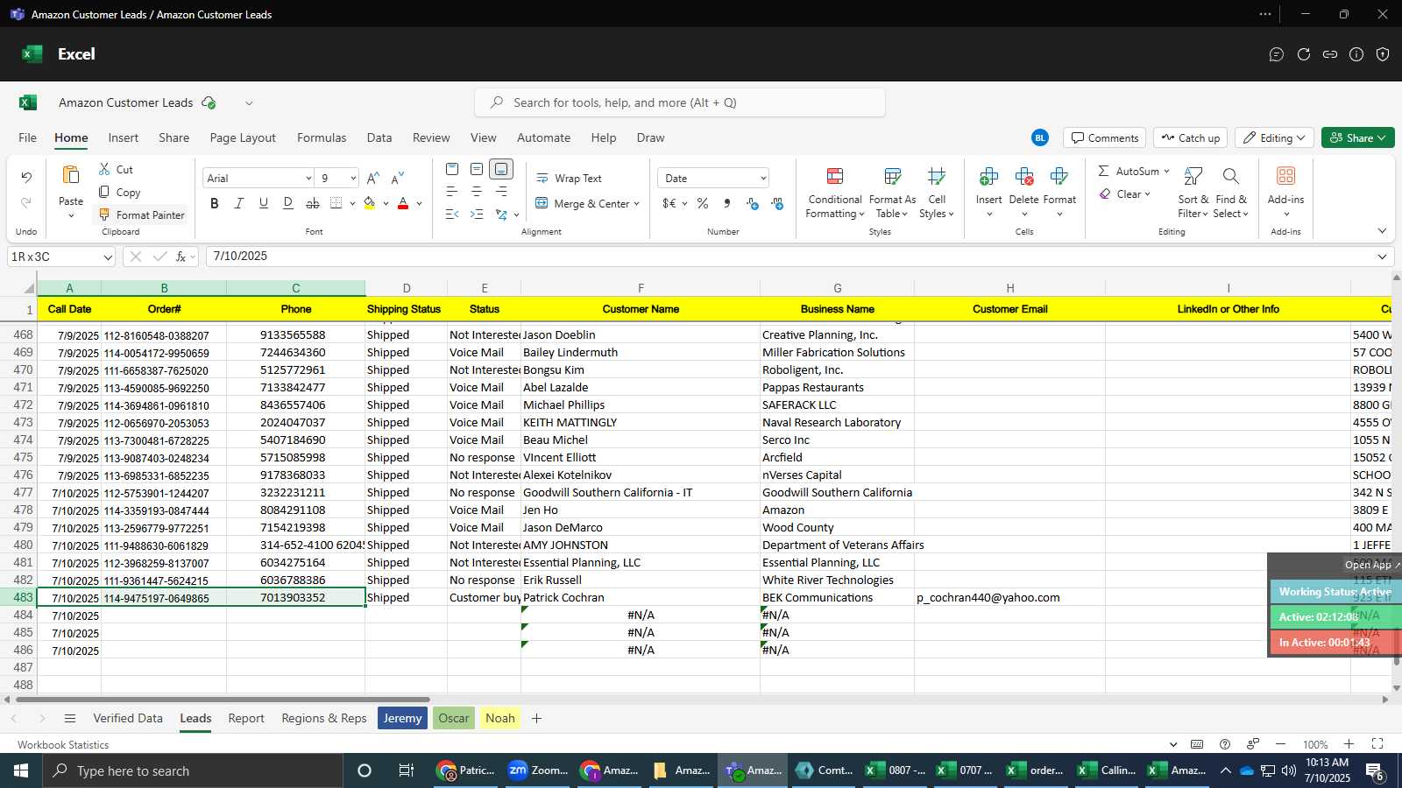Toggle italic formatting
The height and width of the screenshot is (788, 1402).
238,203
